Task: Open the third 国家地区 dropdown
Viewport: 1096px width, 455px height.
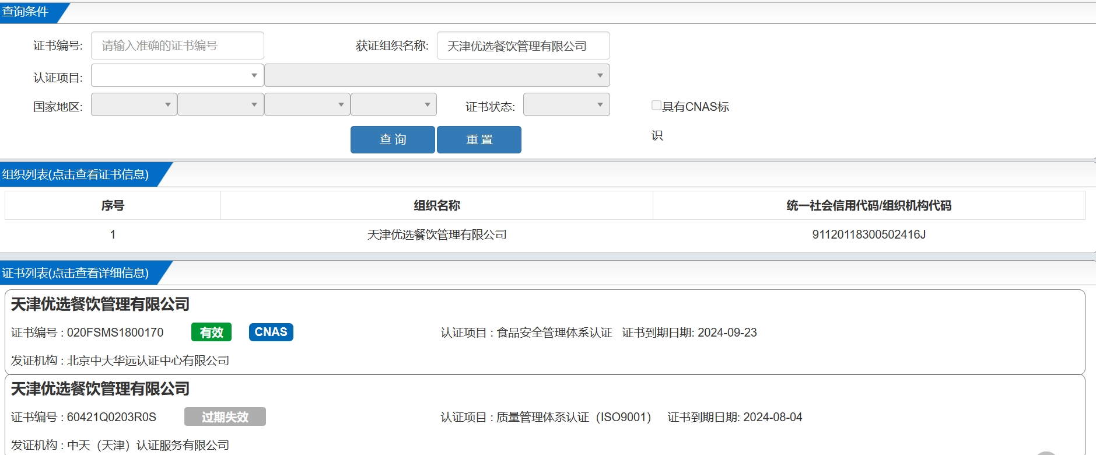Action: click(307, 104)
